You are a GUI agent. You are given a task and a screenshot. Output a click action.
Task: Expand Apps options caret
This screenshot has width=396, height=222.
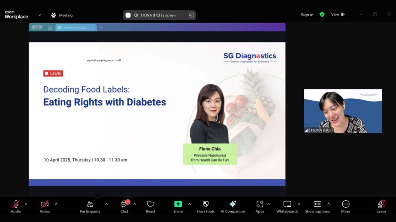coord(268,204)
